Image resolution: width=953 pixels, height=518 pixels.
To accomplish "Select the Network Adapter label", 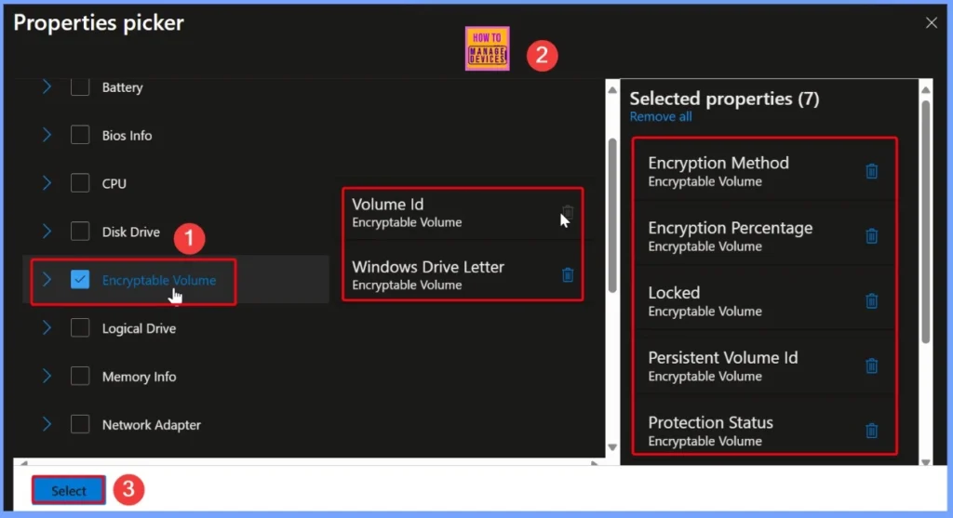I will tap(152, 425).
